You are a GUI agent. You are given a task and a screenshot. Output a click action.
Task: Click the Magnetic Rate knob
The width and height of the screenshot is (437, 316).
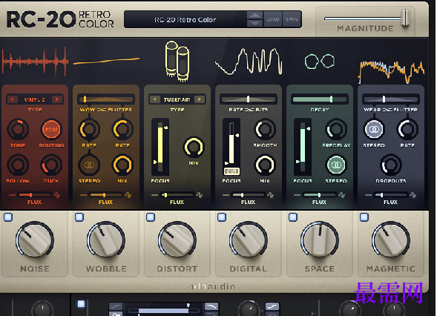[407, 129]
